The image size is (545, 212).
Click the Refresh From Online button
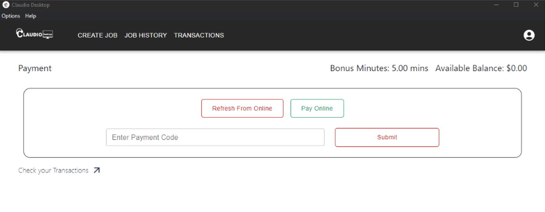click(x=242, y=108)
